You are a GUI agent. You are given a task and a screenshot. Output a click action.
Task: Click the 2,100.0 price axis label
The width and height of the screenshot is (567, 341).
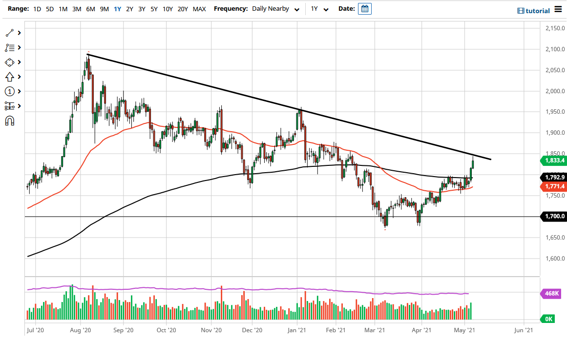pos(555,49)
